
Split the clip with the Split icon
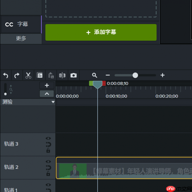(x=62, y=76)
